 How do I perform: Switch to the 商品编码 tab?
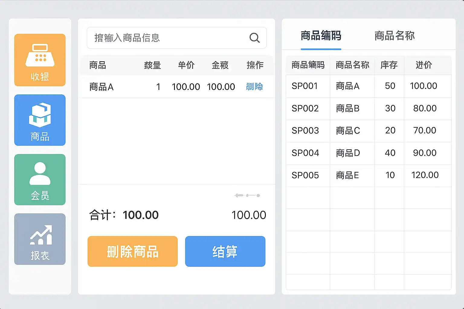pos(321,36)
